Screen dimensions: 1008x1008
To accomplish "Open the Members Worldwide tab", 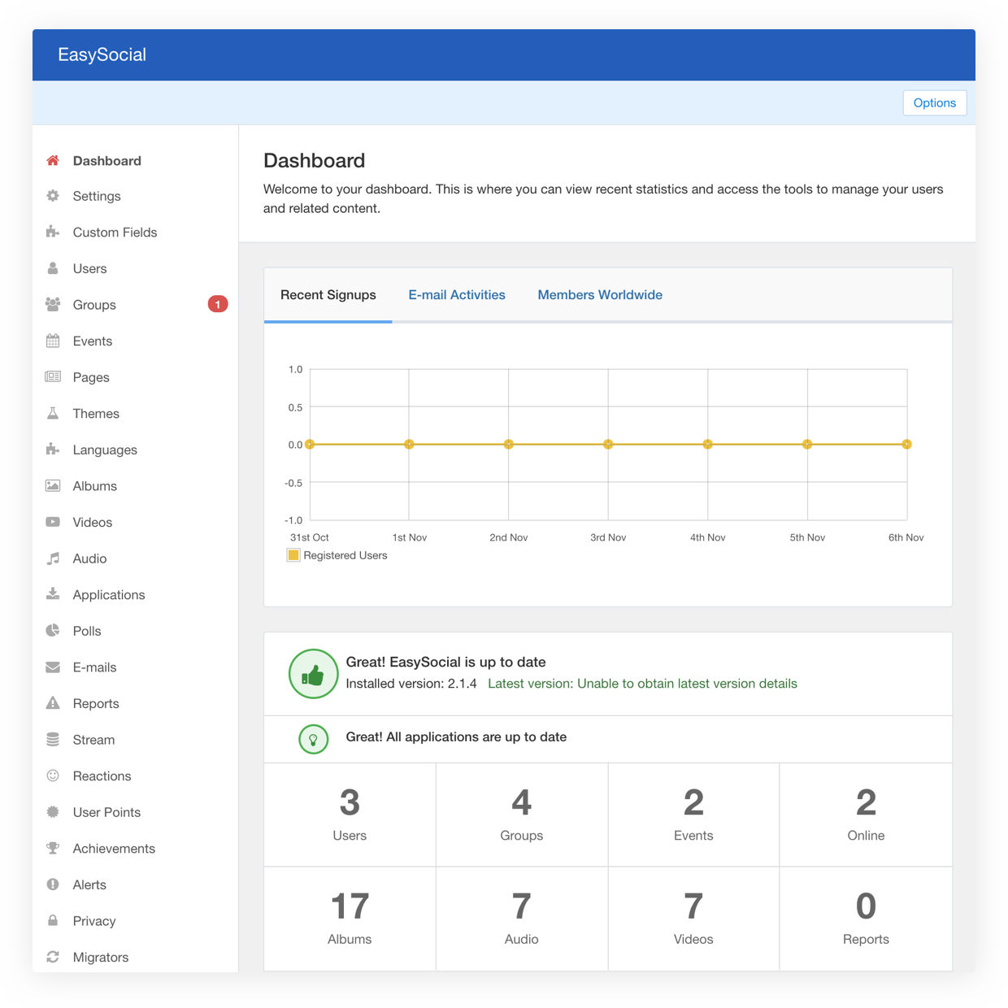I will tap(600, 295).
